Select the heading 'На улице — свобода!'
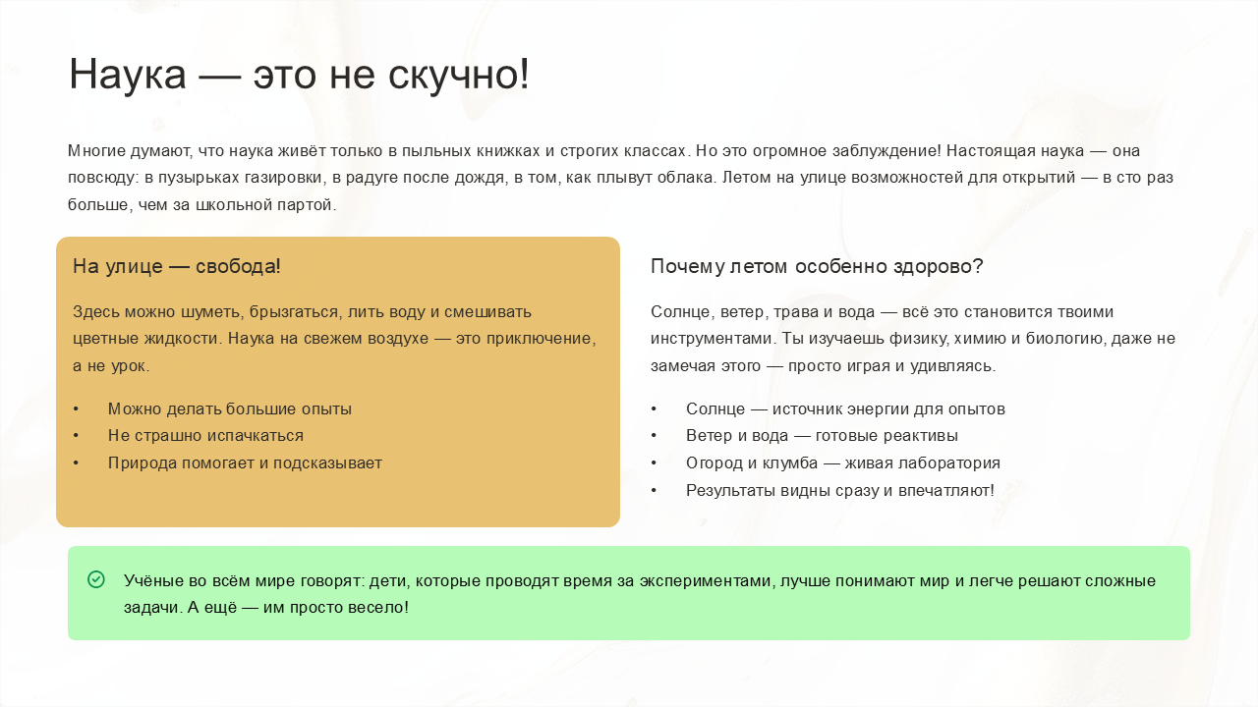1258x707 pixels. (177, 266)
